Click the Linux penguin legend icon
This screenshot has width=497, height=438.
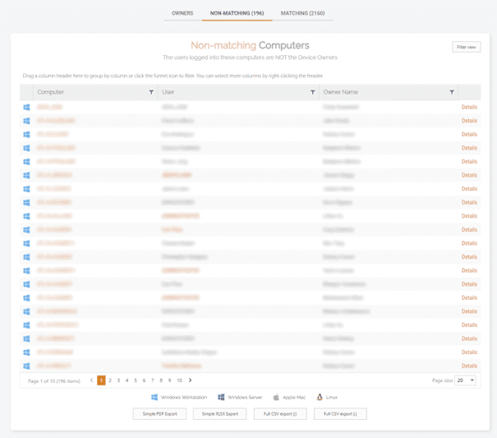coord(320,397)
